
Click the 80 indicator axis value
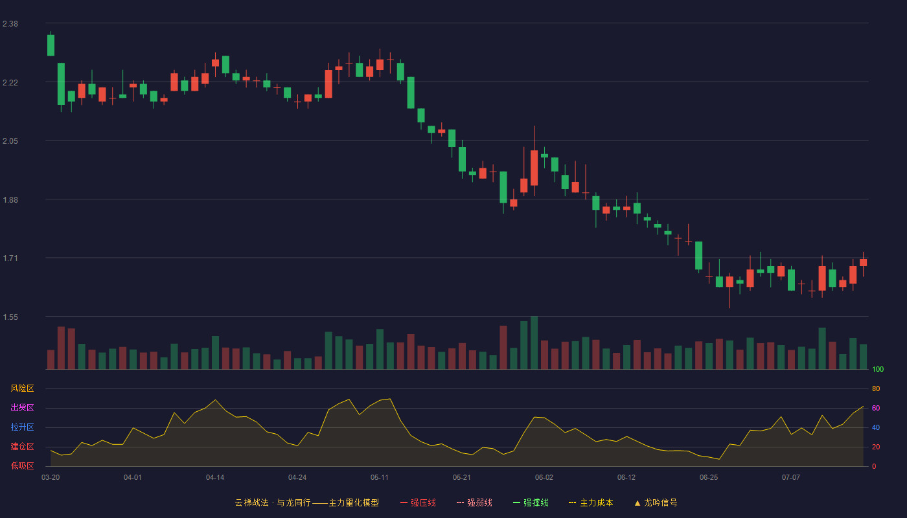point(876,388)
